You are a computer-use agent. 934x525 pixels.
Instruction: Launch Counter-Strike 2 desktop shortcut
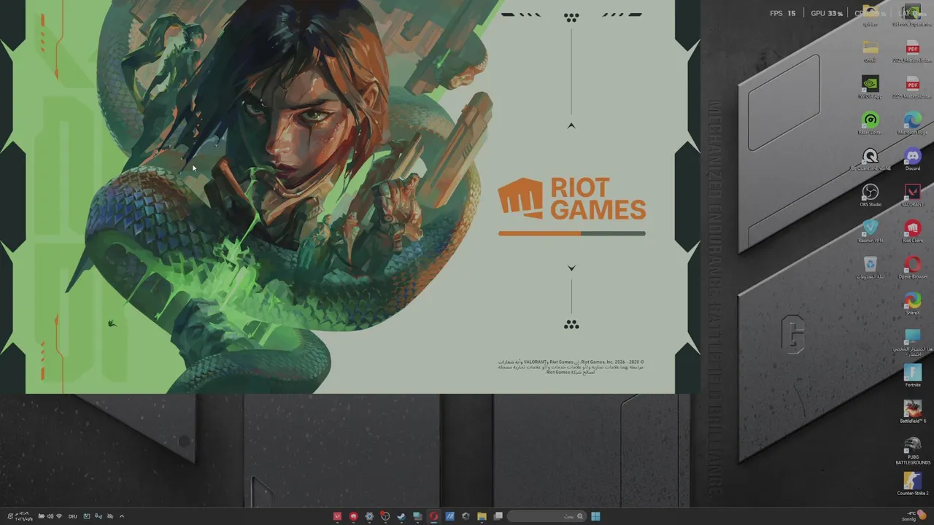tap(912, 483)
